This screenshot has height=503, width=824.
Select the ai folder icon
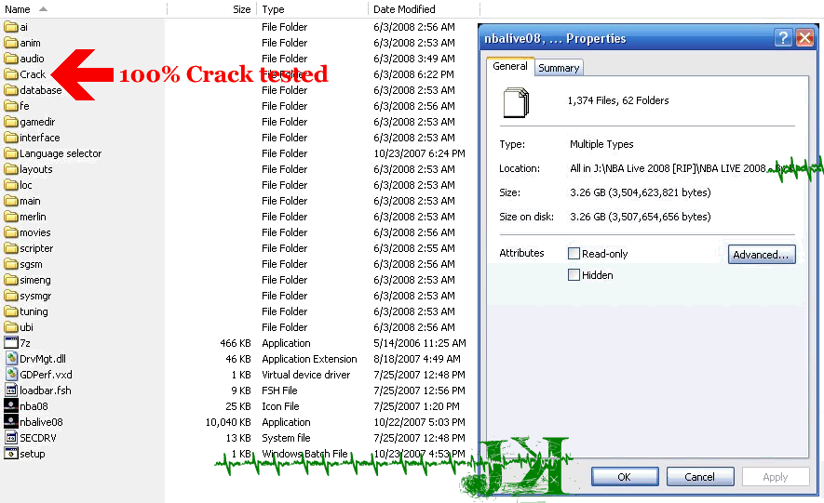(x=11, y=27)
